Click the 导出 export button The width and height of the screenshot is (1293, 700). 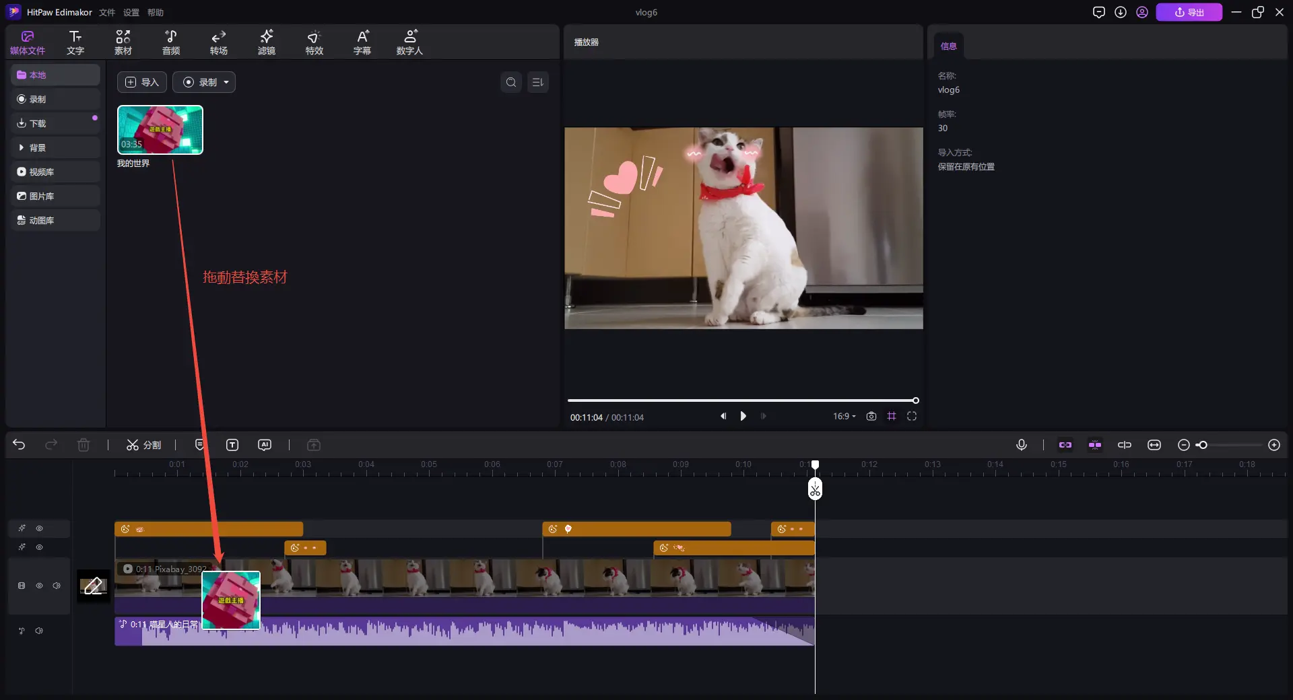pos(1189,12)
